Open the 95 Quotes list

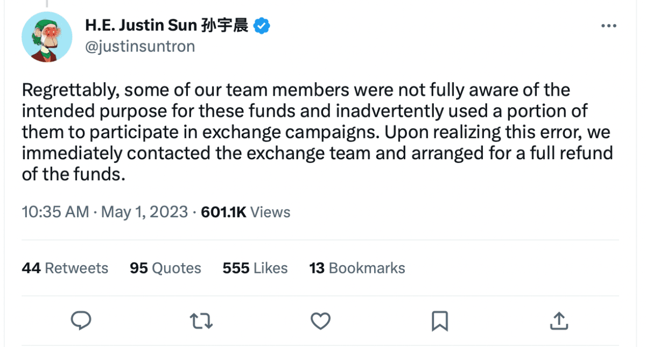(165, 268)
